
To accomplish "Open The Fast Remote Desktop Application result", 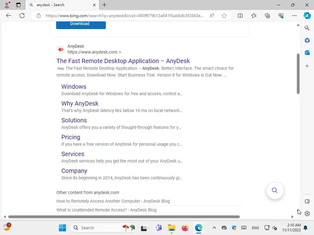I will 123,61.
